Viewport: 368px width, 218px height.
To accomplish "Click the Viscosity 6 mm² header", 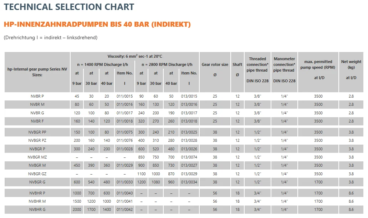I will pyautogui.click(x=135, y=56).
